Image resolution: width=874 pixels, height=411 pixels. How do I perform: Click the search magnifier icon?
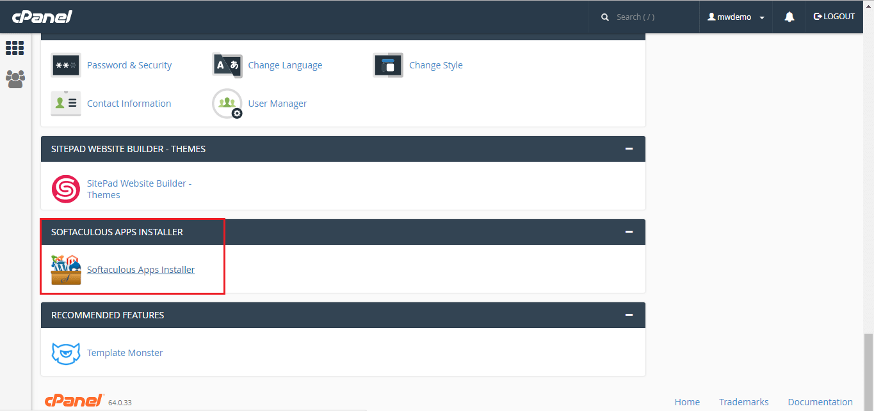[x=605, y=17]
